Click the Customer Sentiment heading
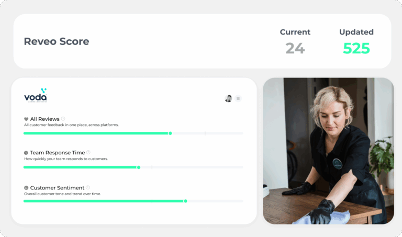Viewport: 402px width, 237px height. pyautogui.click(x=57, y=188)
